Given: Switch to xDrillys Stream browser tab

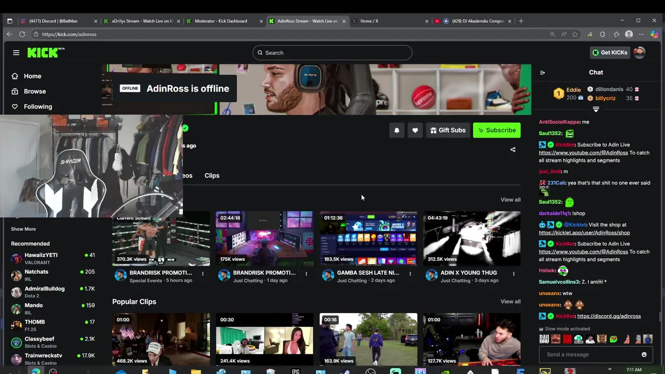Looking at the screenshot, I should [141, 21].
